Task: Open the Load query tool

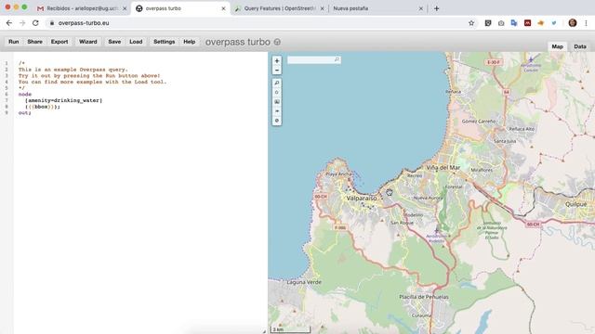Action: (x=136, y=42)
